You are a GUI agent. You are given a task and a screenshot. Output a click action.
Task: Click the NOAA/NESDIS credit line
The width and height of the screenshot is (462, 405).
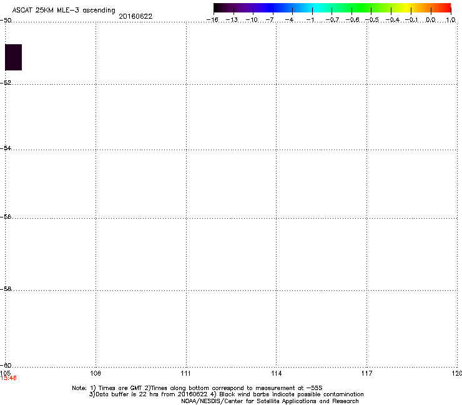click(x=270, y=401)
